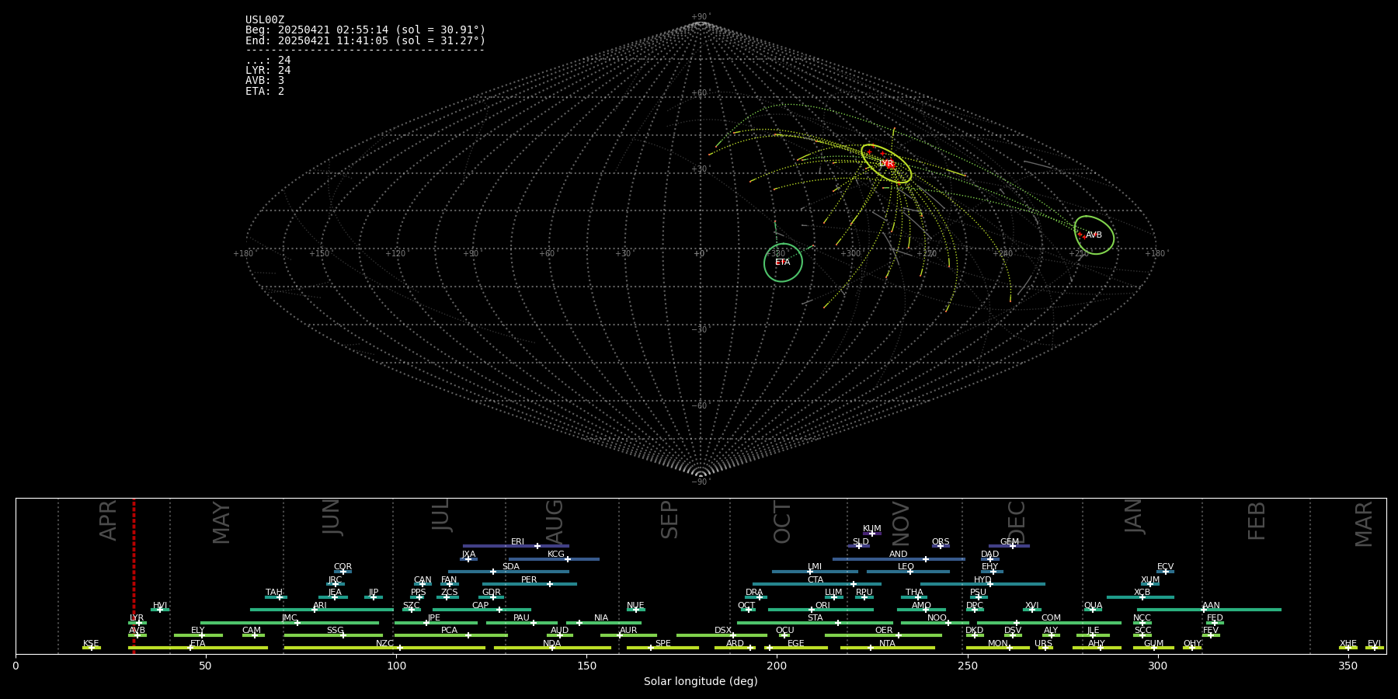Click the GEM shower label in timeline
The image size is (1398, 699).
pos(1010,542)
